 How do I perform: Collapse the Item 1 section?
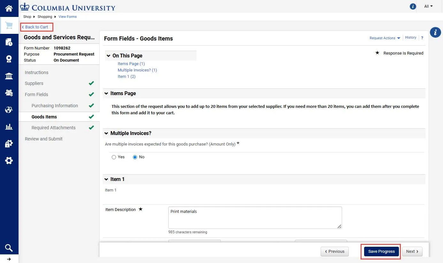pyautogui.click(x=106, y=179)
